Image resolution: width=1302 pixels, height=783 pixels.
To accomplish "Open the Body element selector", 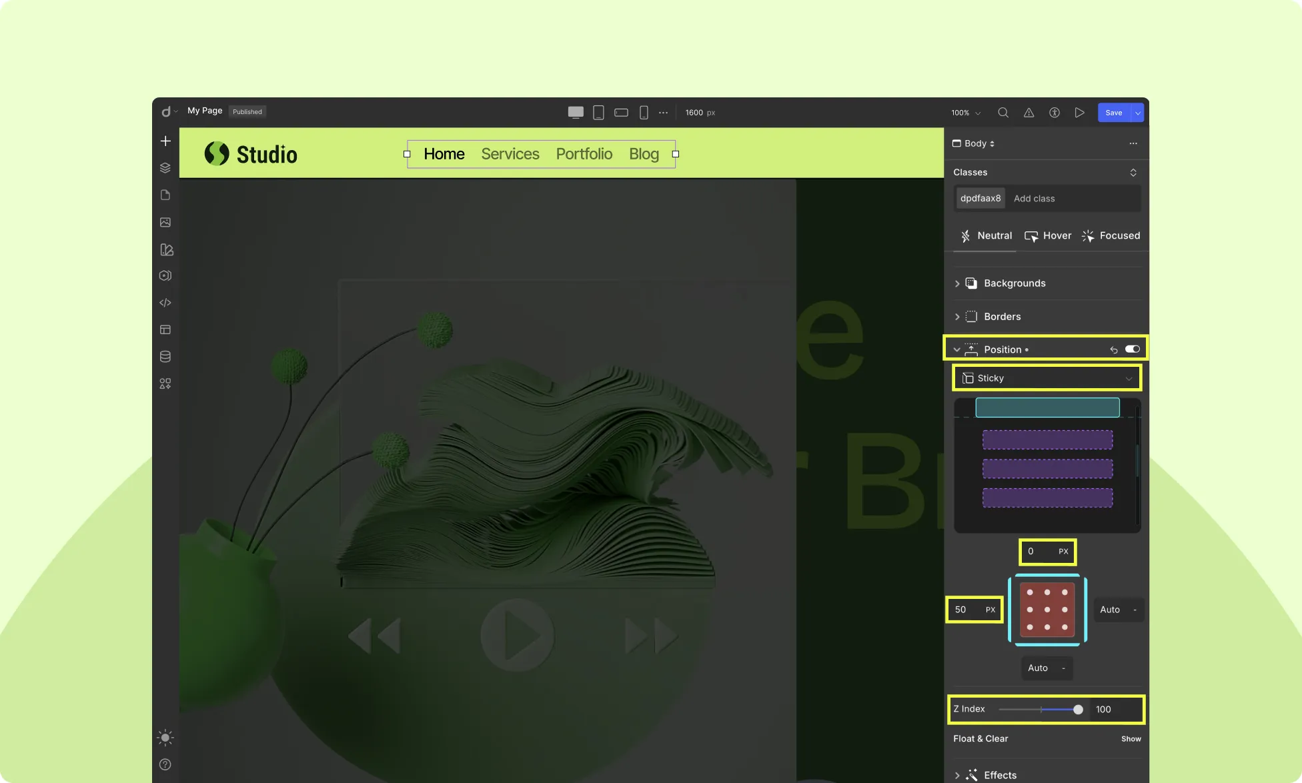I will click(973, 143).
